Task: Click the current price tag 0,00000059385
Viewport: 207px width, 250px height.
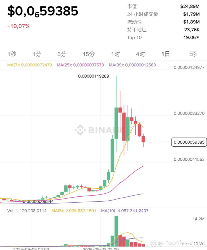Action: [x=189, y=142]
